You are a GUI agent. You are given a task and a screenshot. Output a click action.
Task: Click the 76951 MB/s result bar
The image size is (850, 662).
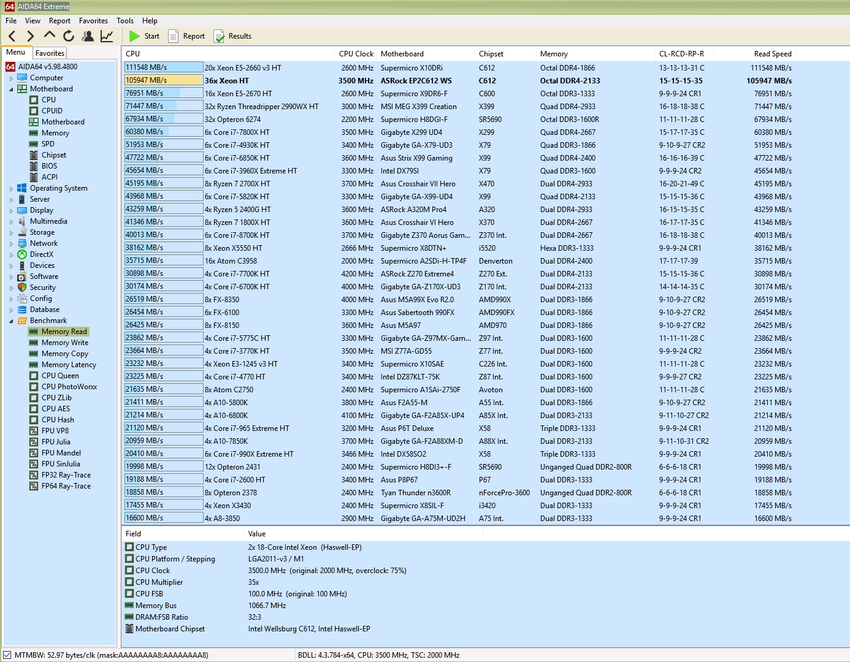tap(164, 93)
